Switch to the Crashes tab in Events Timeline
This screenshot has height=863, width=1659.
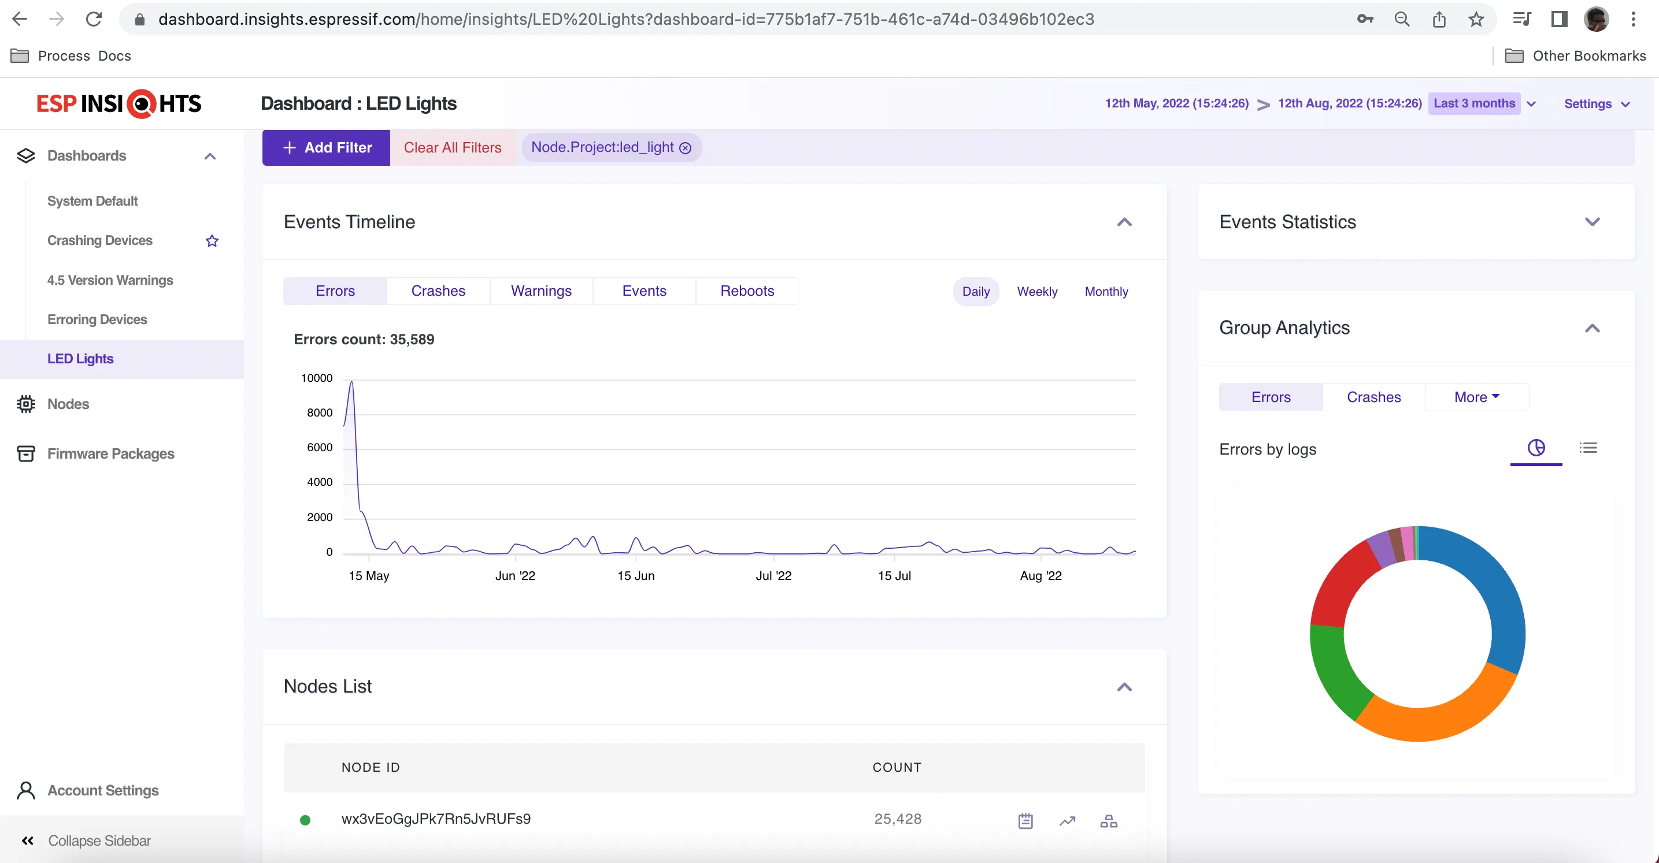(438, 291)
